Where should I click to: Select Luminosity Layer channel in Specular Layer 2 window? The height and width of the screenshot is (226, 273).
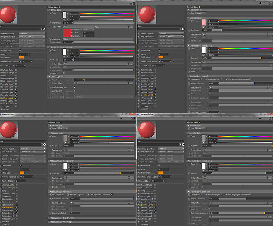point(8,193)
